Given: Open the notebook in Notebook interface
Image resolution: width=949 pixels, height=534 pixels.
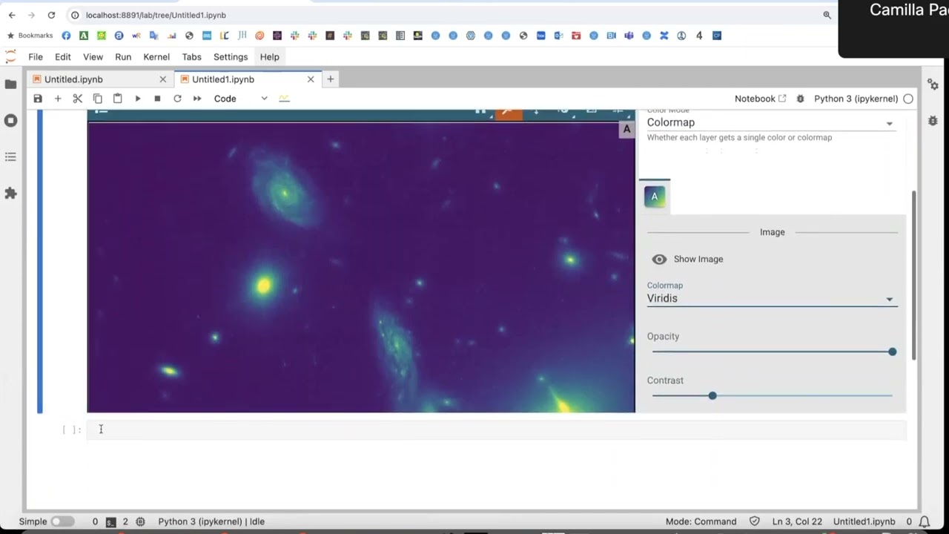Looking at the screenshot, I should pyautogui.click(x=761, y=99).
